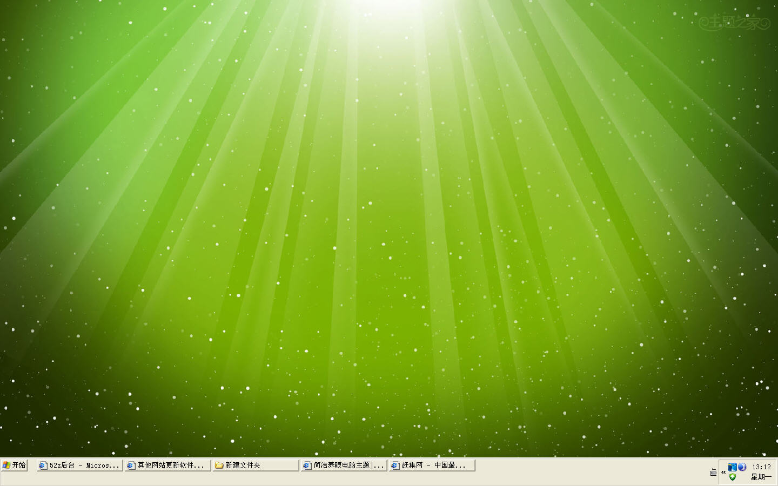
Task: Open the blue round tray icon
Action: (x=742, y=467)
